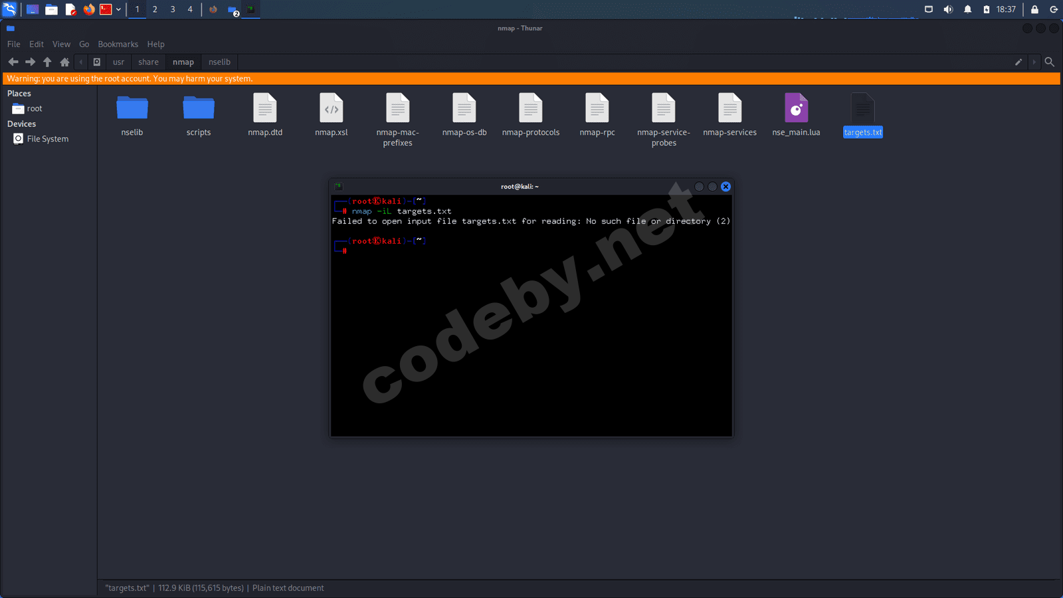Open the red terminal launcher in panel
This screenshot has width=1063, height=598.
pyautogui.click(x=106, y=9)
